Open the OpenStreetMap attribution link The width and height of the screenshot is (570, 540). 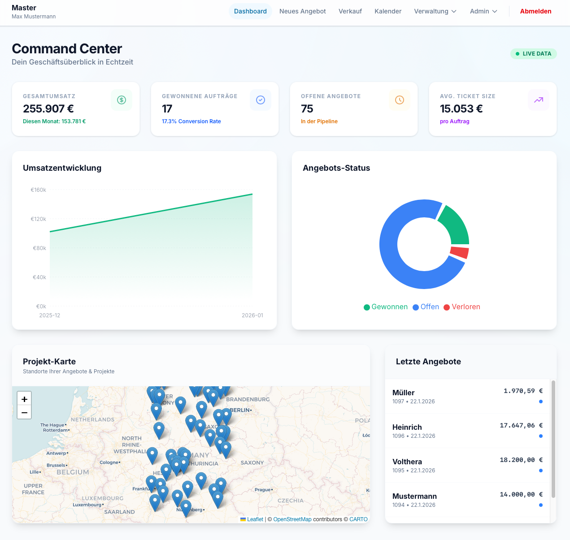(292, 519)
